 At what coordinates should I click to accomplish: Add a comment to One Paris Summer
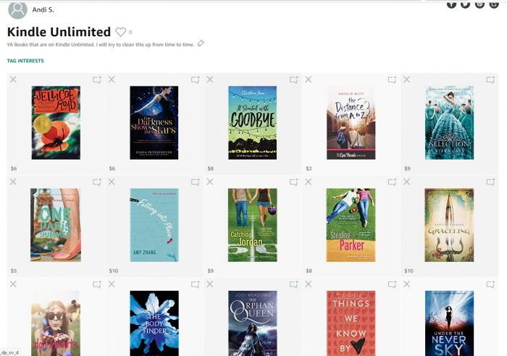point(97,182)
